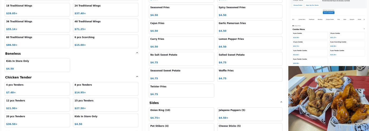369x131 pixels.
Task: Click Sign Up For Deals
Action: click(x=312, y=5)
